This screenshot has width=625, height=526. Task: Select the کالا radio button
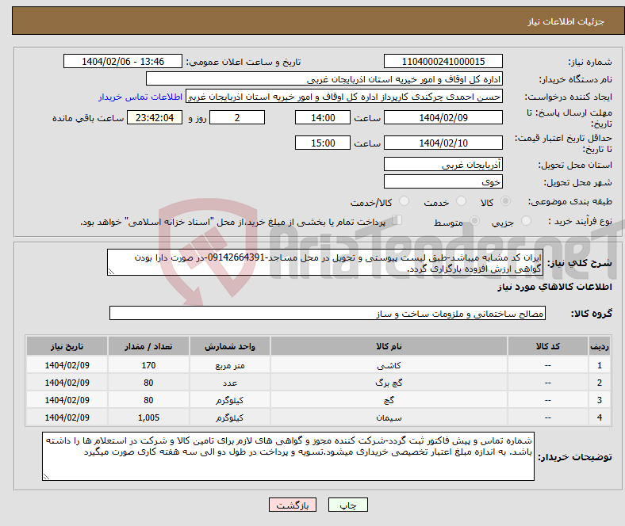pyautogui.click(x=505, y=201)
